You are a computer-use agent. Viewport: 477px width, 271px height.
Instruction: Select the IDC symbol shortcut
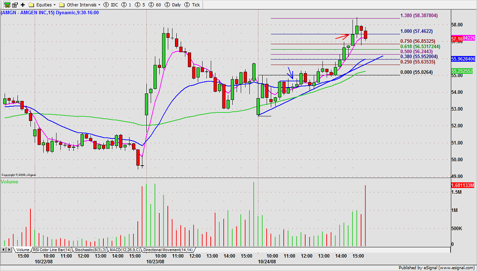(x=111, y=4)
